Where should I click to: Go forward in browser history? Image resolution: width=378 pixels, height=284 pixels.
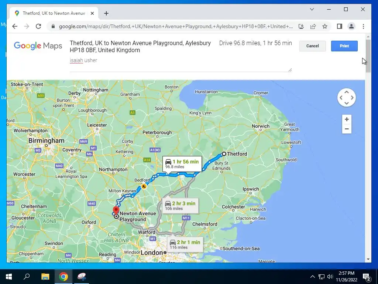27,26
